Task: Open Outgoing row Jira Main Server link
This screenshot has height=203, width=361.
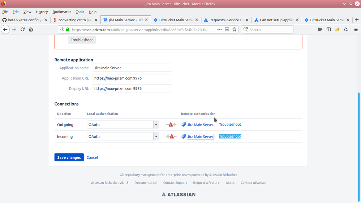Action: [200, 125]
